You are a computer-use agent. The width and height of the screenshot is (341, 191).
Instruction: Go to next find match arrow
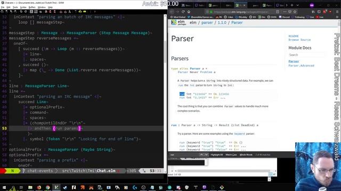point(206,154)
